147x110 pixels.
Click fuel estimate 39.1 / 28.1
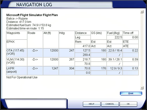pos(114,59)
